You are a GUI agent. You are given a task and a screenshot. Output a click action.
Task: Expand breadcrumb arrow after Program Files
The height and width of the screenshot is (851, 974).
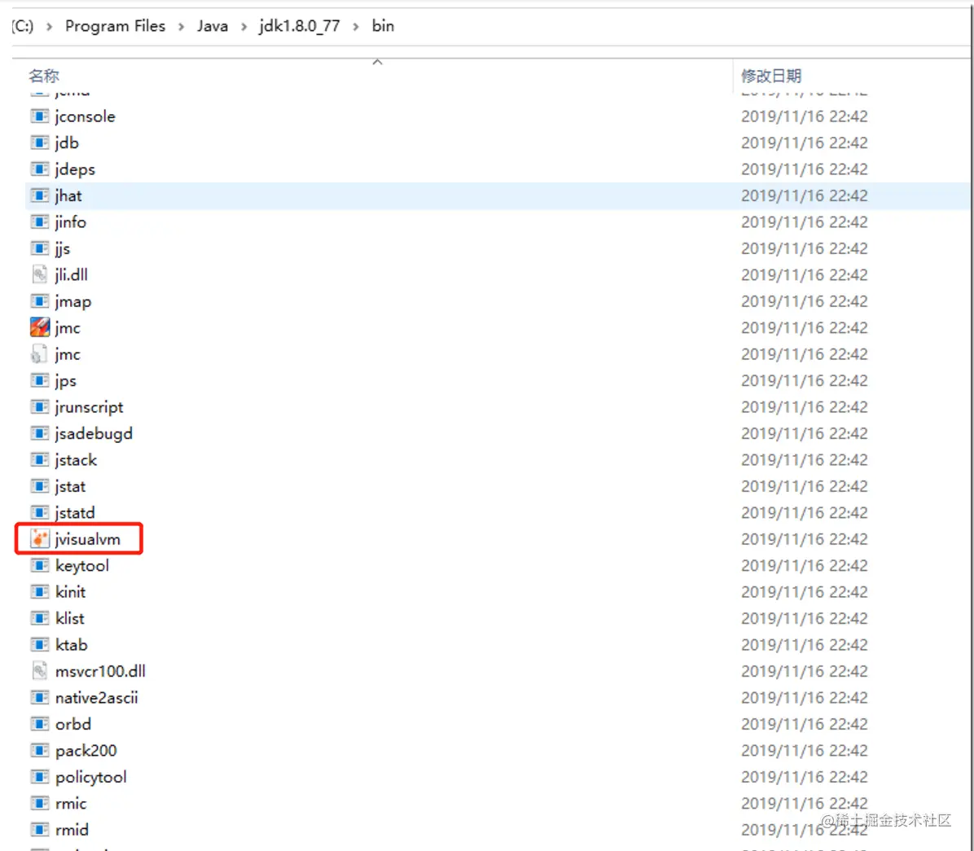(x=182, y=27)
